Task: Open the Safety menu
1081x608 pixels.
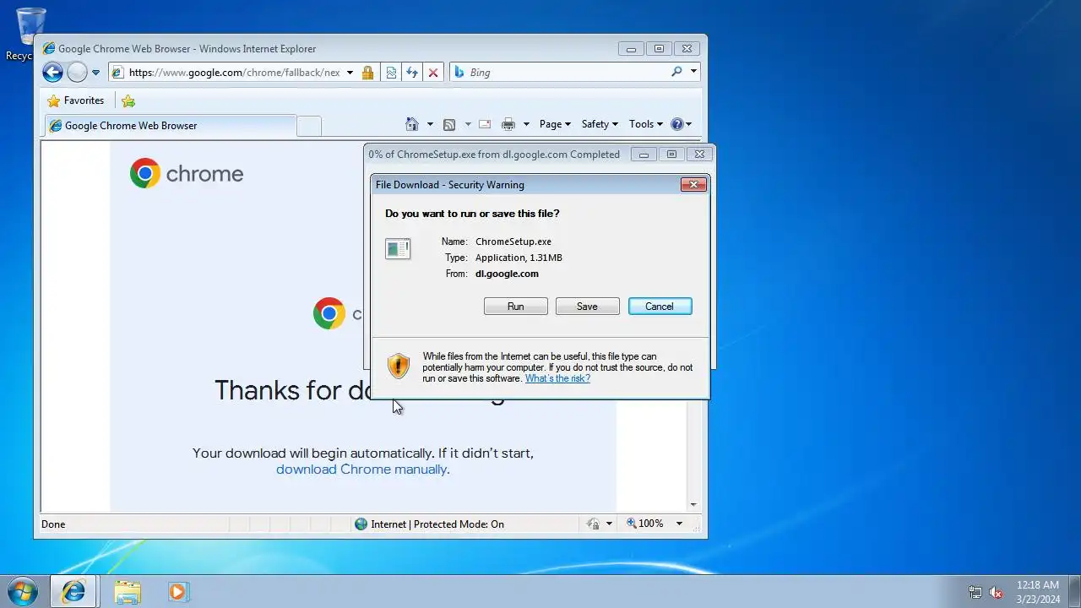Action: point(600,124)
